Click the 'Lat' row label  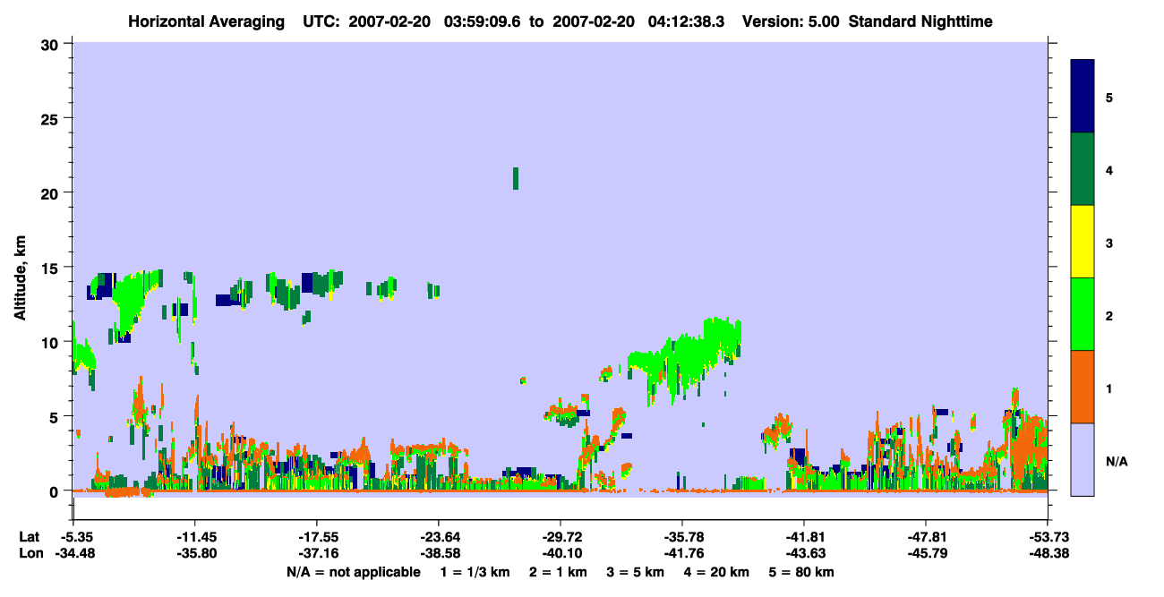pyautogui.click(x=29, y=537)
